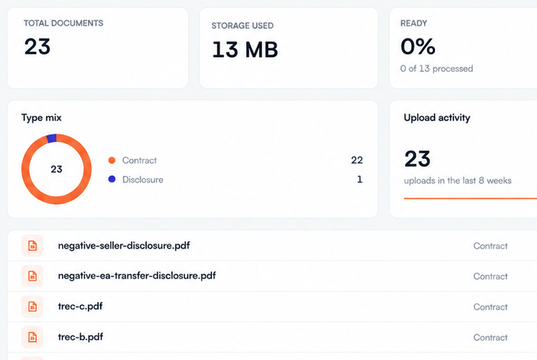
Task: Open the trec-b.pdf document
Action: [x=80, y=337]
